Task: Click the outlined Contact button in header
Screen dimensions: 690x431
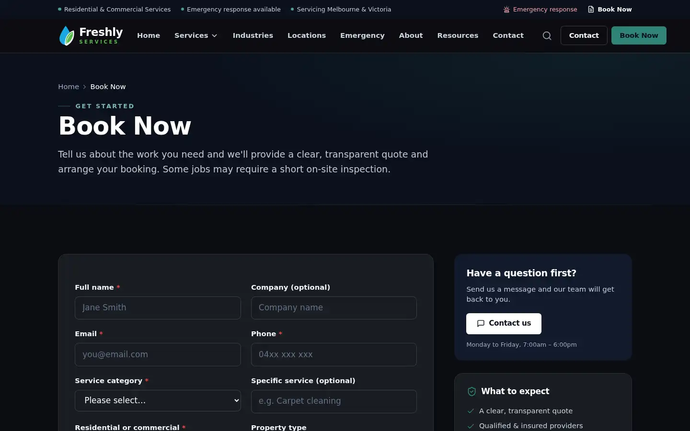Action: 584,35
